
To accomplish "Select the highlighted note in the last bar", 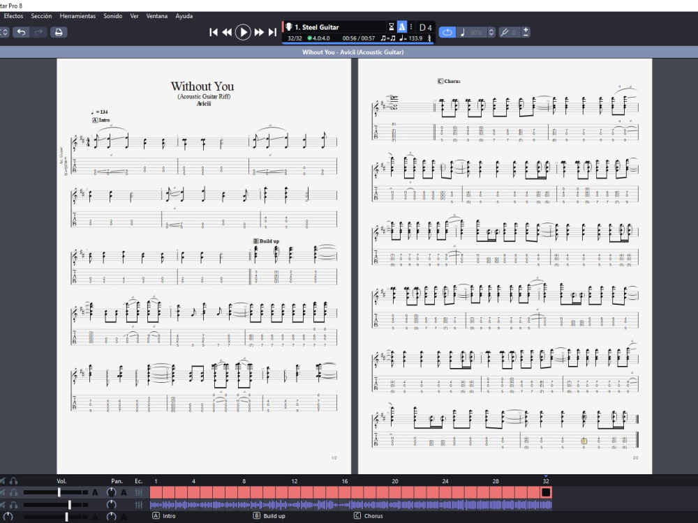I will click(584, 441).
